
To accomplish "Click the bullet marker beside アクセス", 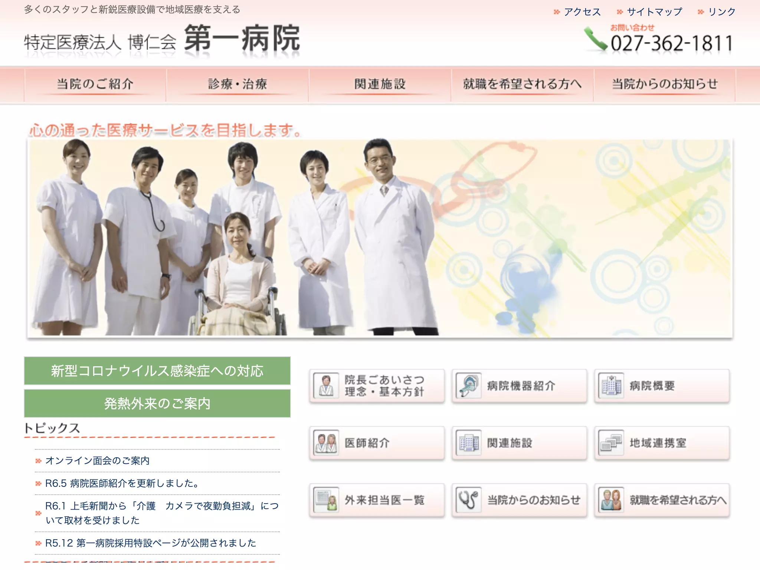I will tap(556, 12).
